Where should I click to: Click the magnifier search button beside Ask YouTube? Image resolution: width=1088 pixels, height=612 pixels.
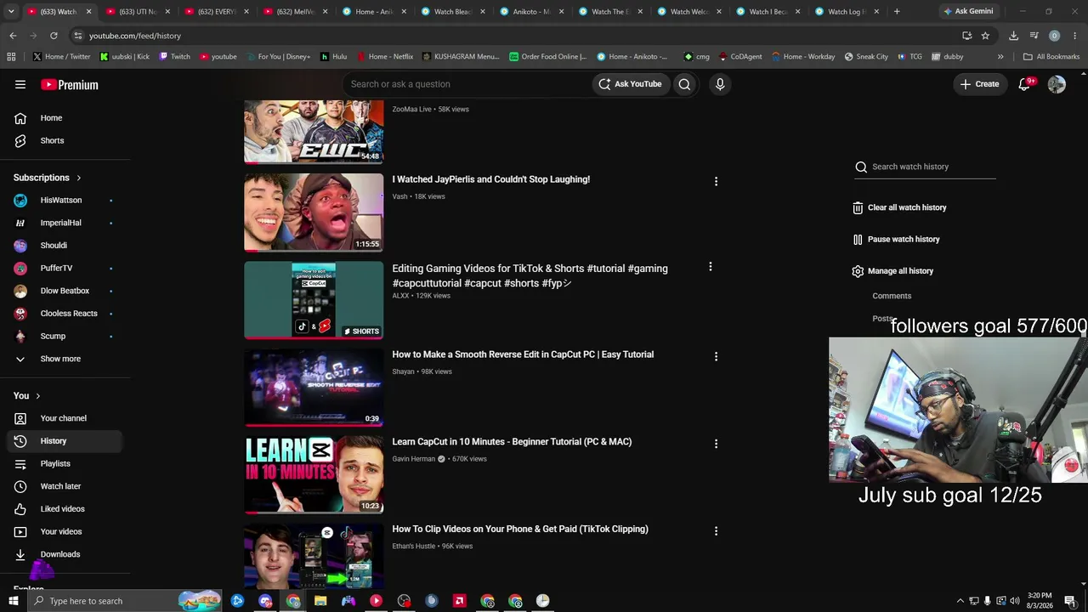pos(684,84)
